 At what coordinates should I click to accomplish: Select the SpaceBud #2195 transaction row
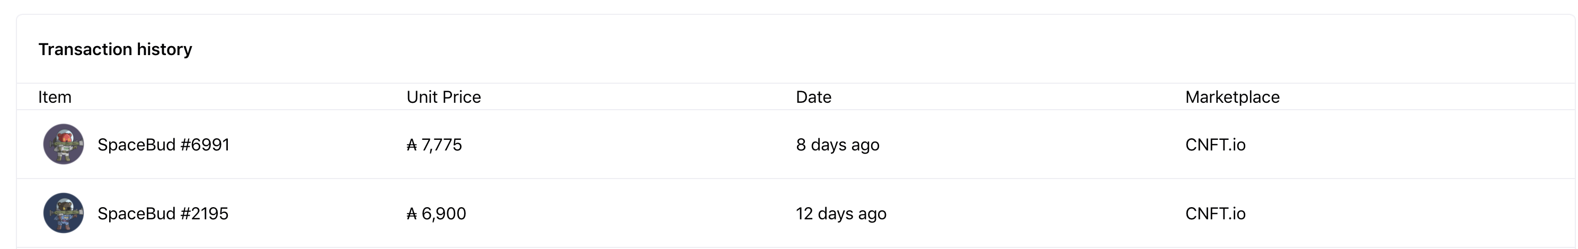pos(796,213)
